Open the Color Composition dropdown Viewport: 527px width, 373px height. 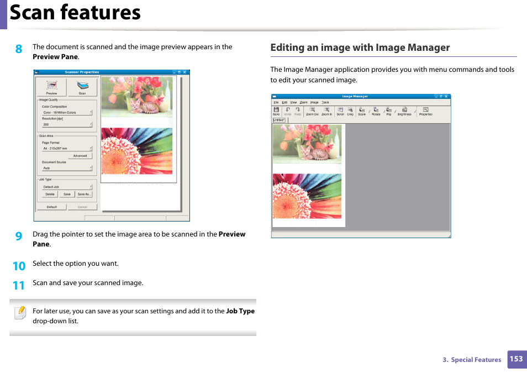(x=67, y=112)
